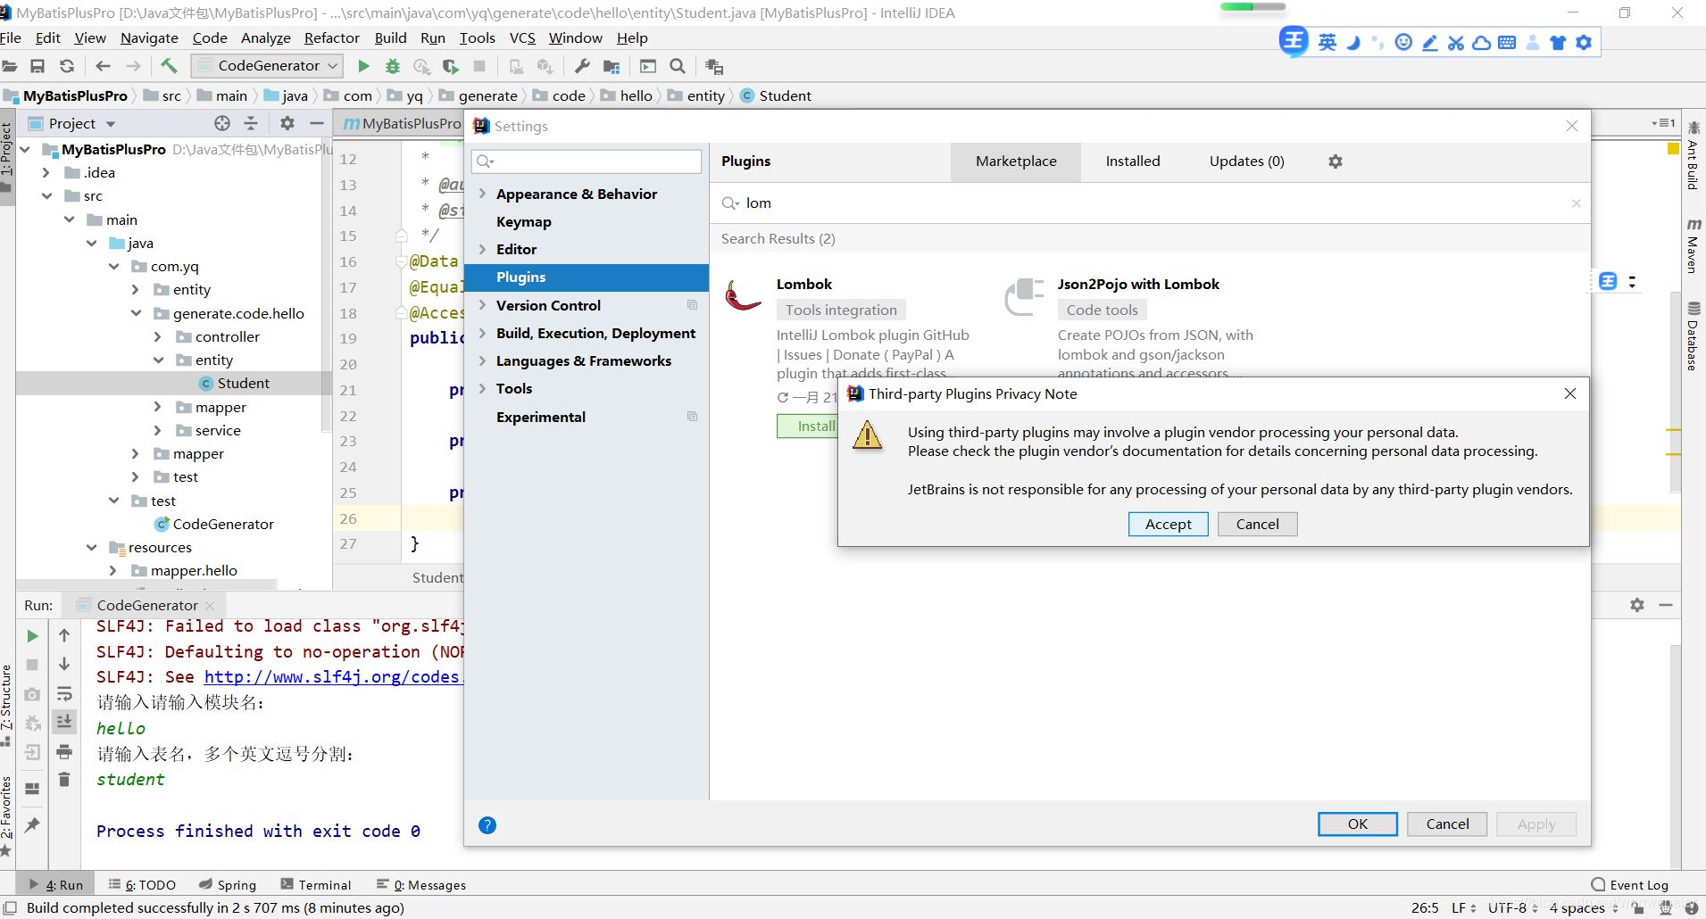
Task: Click the Settings help question mark icon
Action: (x=487, y=825)
